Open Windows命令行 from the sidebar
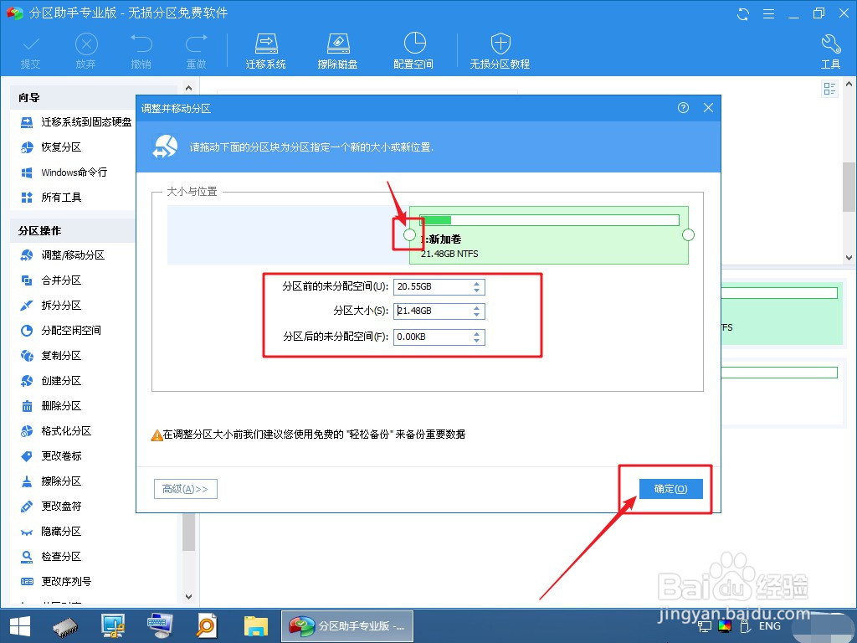The width and height of the screenshot is (857, 643). coord(64,172)
